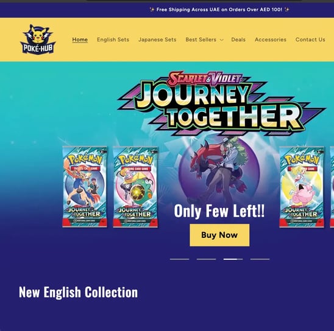Click the Clefairy booster pack image
This screenshot has width=334, height=331.
tap(302, 187)
